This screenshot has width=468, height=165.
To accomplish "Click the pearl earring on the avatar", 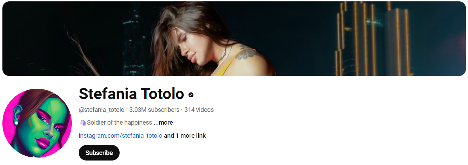I will 16,122.
